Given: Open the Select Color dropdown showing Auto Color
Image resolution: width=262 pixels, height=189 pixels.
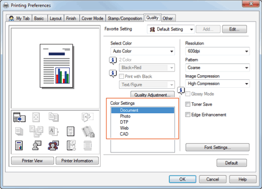Looking at the screenshot, I should pos(143,51).
